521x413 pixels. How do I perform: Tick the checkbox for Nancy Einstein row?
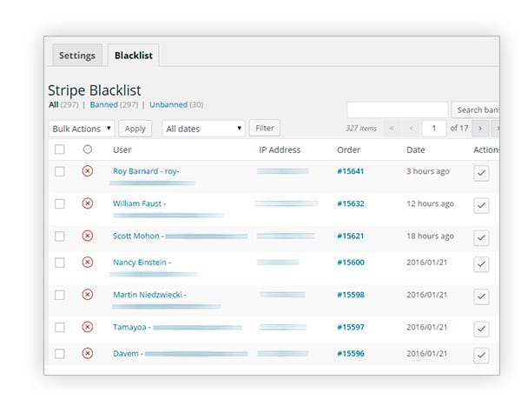[60, 263]
